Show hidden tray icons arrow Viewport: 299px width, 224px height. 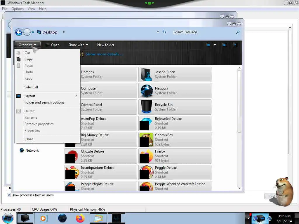tap(248, 218)
